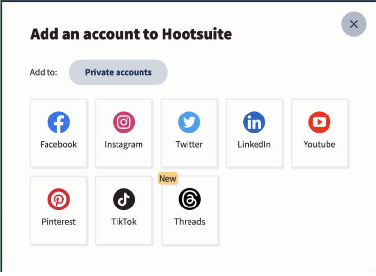Viewport: 376px width, 276px height.
Task: Select the Youtube text label
Action: point(319,144)
